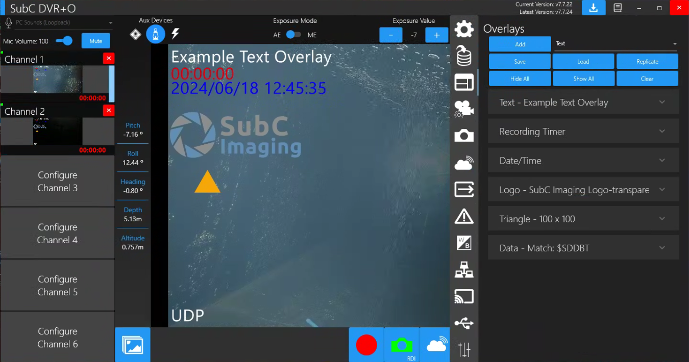Open the image gallery icon
The image size is (689, 362).
coord(133,345)
